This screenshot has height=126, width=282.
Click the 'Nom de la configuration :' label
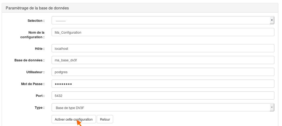(33, 35)
